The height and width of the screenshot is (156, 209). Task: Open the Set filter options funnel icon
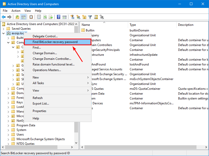click(90, 17)
